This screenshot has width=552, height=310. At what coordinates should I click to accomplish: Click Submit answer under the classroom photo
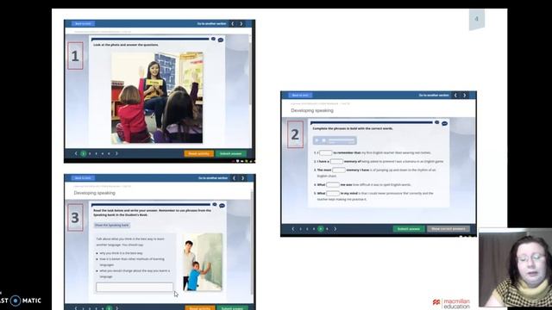click(231, 153)
